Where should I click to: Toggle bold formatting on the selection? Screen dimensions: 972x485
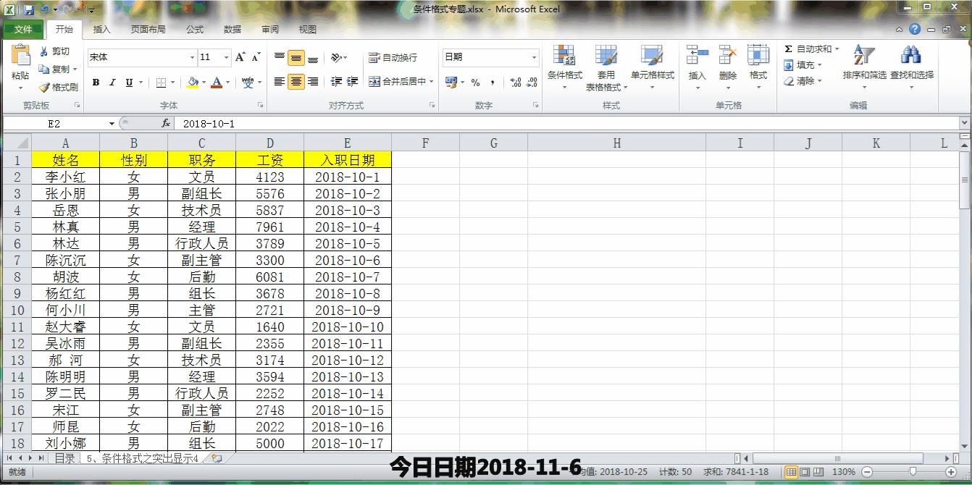[95, 82]
